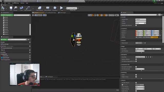
Task: Click the Components panel scrollbar
Action: [30, 29]
